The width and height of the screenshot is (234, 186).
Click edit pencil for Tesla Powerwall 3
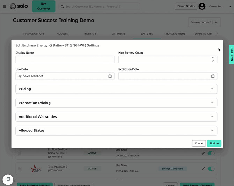[203, 169]
